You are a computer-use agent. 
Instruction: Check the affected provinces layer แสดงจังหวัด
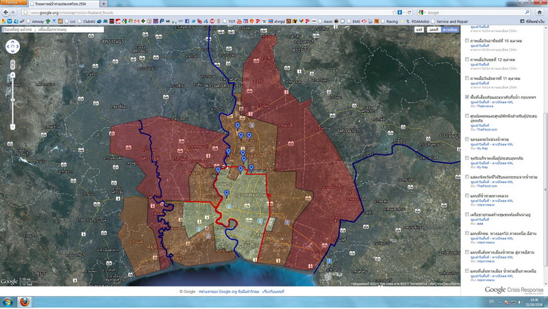467,177
